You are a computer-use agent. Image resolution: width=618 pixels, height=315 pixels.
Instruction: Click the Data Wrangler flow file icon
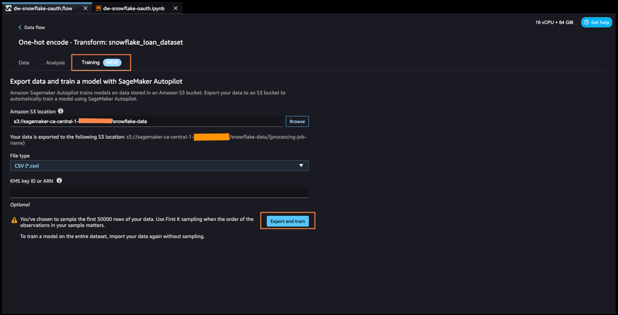point(9,8)
